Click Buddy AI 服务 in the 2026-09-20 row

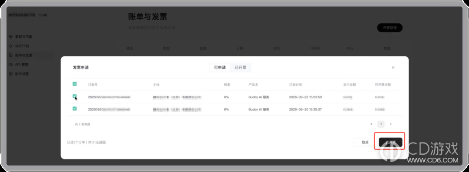[x=259, y=110]
